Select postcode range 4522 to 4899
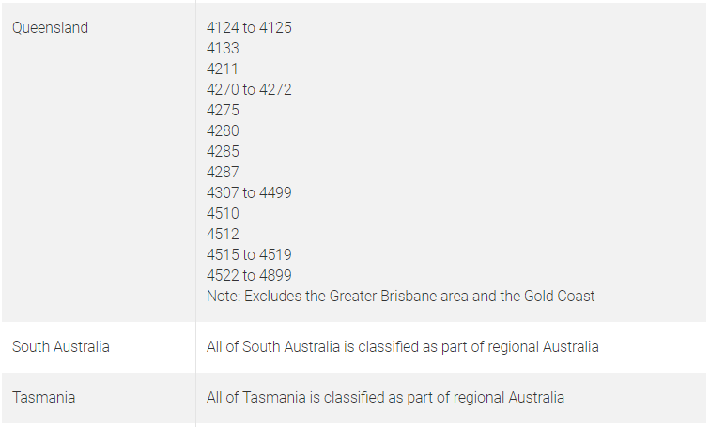The image size is (710, 427). coord(249,276)
